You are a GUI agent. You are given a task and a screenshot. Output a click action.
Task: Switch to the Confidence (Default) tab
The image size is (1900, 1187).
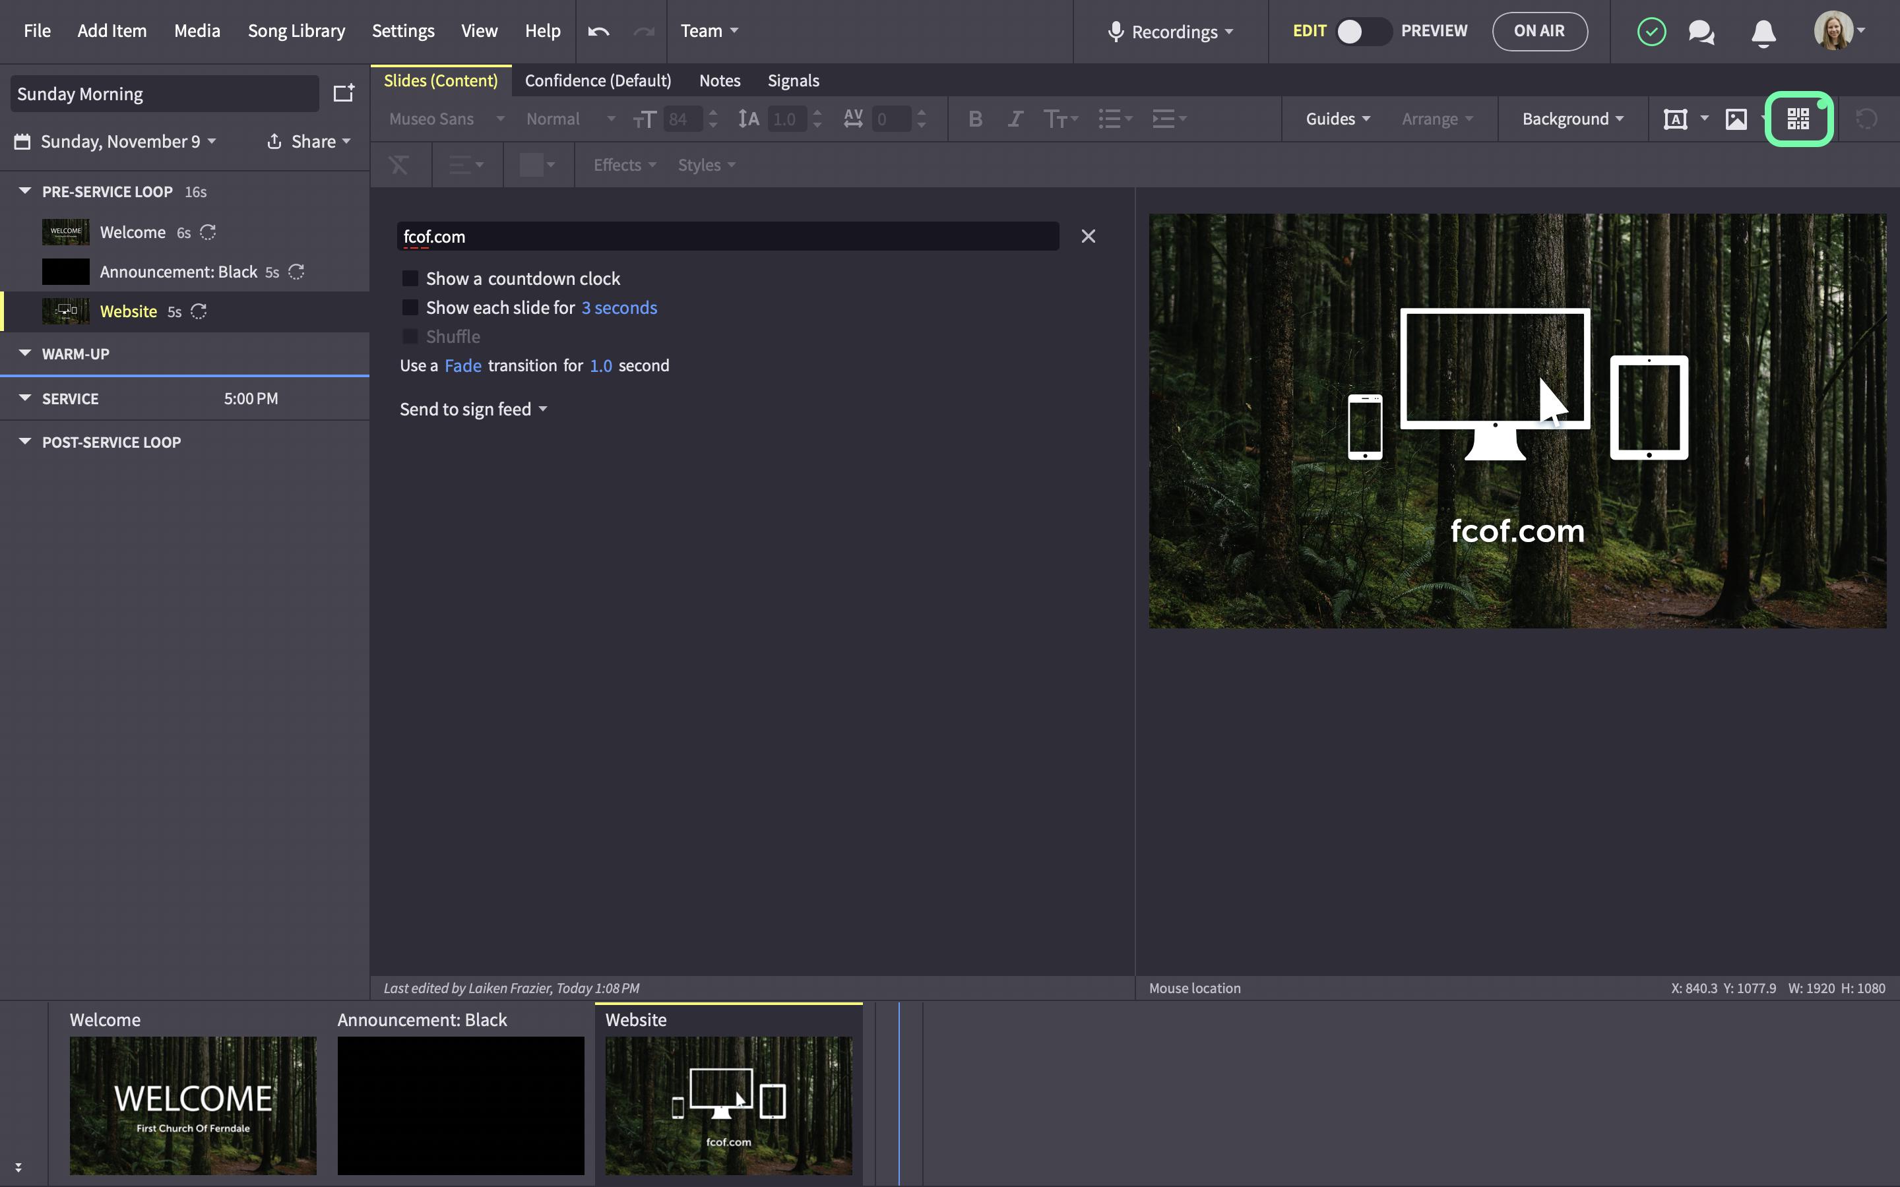point(598,81)
